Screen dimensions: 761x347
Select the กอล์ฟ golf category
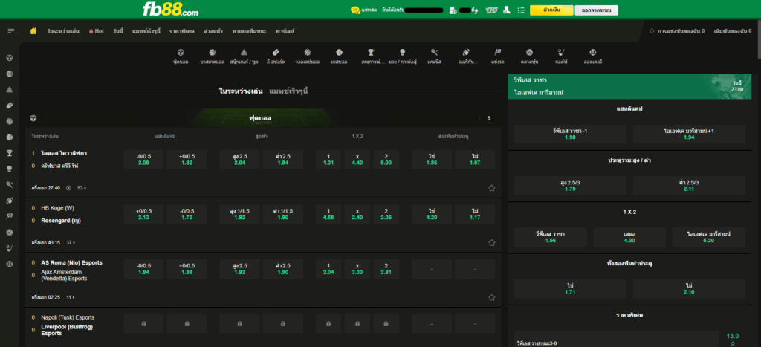tap(562, 56)
